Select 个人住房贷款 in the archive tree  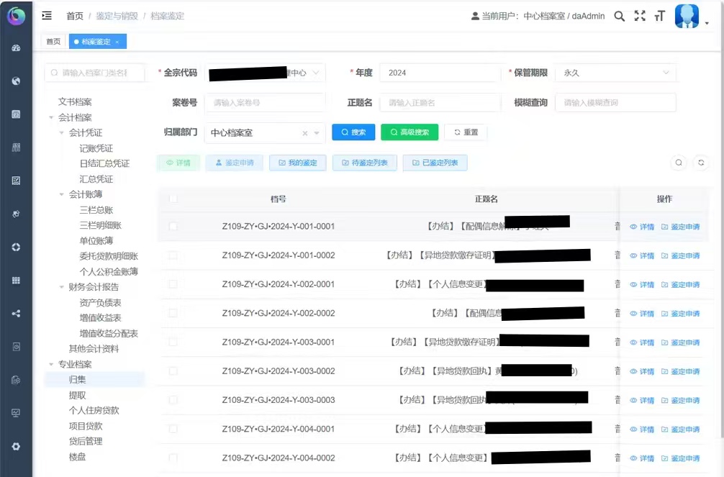94,410
